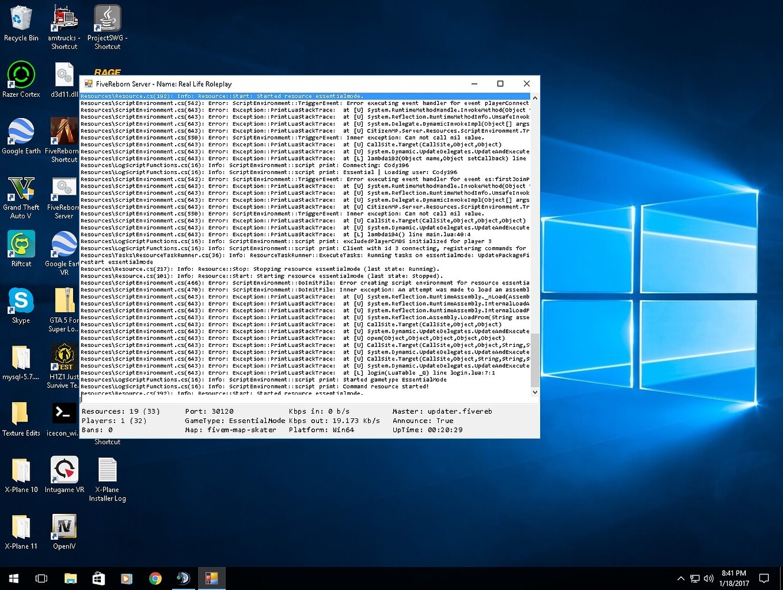
Task: Open the Razer Cortex icon
Action: 21,80
